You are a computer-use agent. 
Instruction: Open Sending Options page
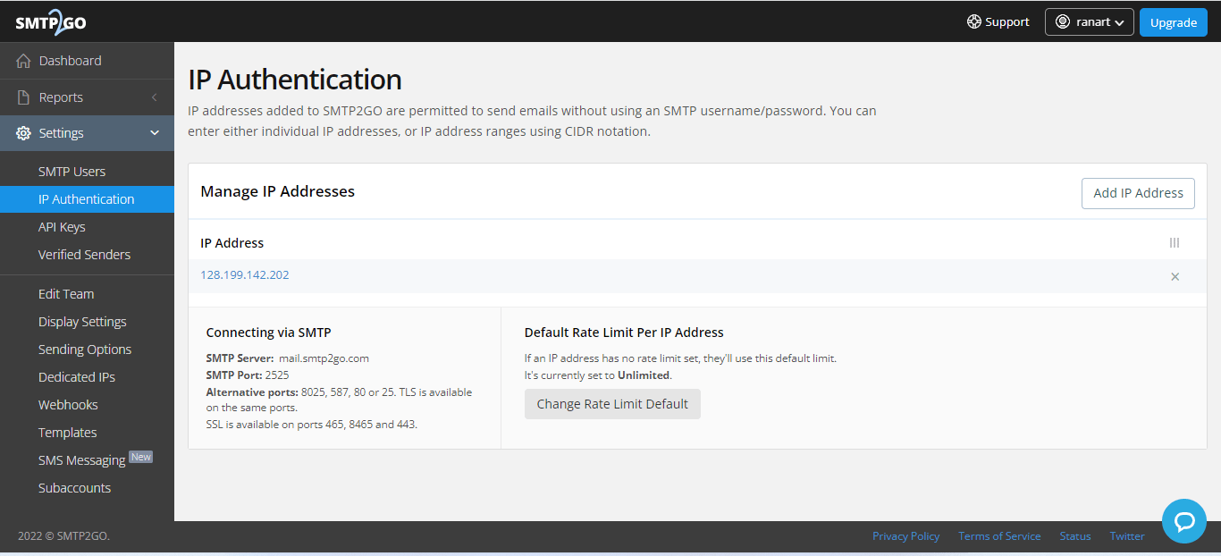pos(87,350)
